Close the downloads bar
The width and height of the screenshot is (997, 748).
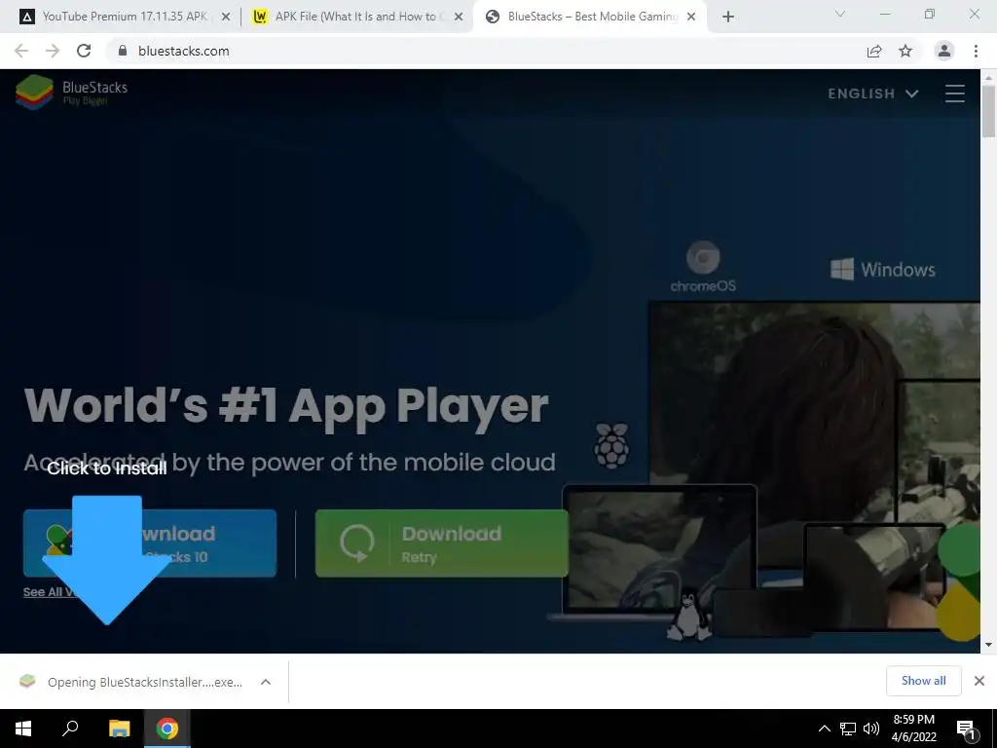click(x=979, y=681)
